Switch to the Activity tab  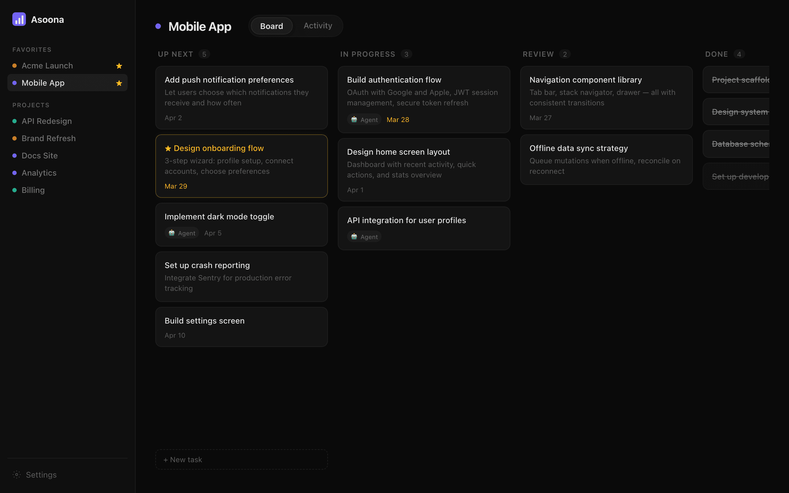(x=317, y=26)
